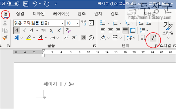This screenshot has height=109, width=176.
Task: Click the font size field showing 10
Action: pyautogui.click(x=71, y=23)
